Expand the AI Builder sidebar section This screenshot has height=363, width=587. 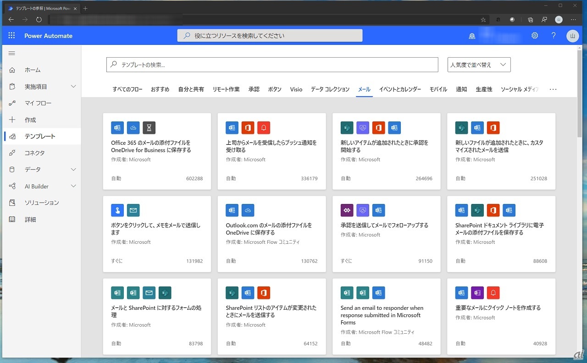(73, 186)
